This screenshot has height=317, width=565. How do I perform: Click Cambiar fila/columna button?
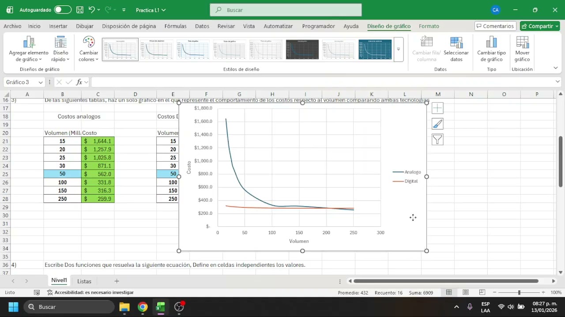(x=426, y=49)
